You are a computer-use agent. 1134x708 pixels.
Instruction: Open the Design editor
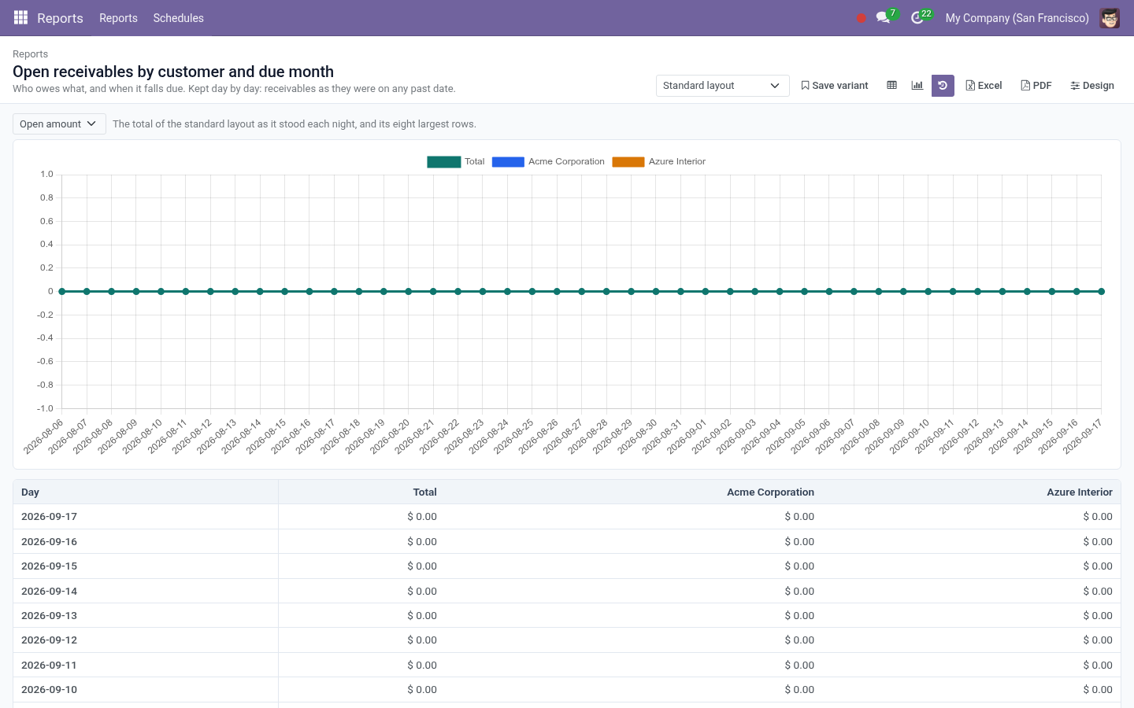tap(1092, 86)
